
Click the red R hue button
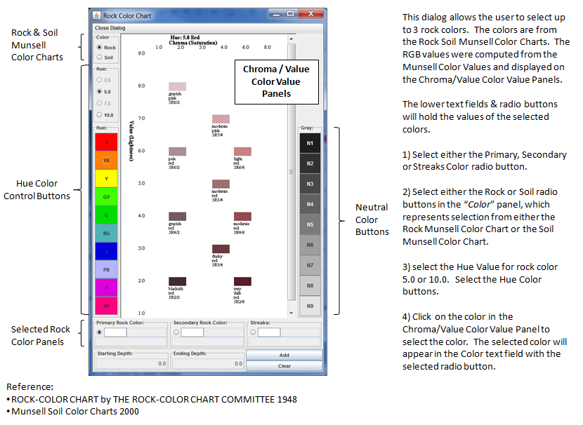[x=106, y=142]
